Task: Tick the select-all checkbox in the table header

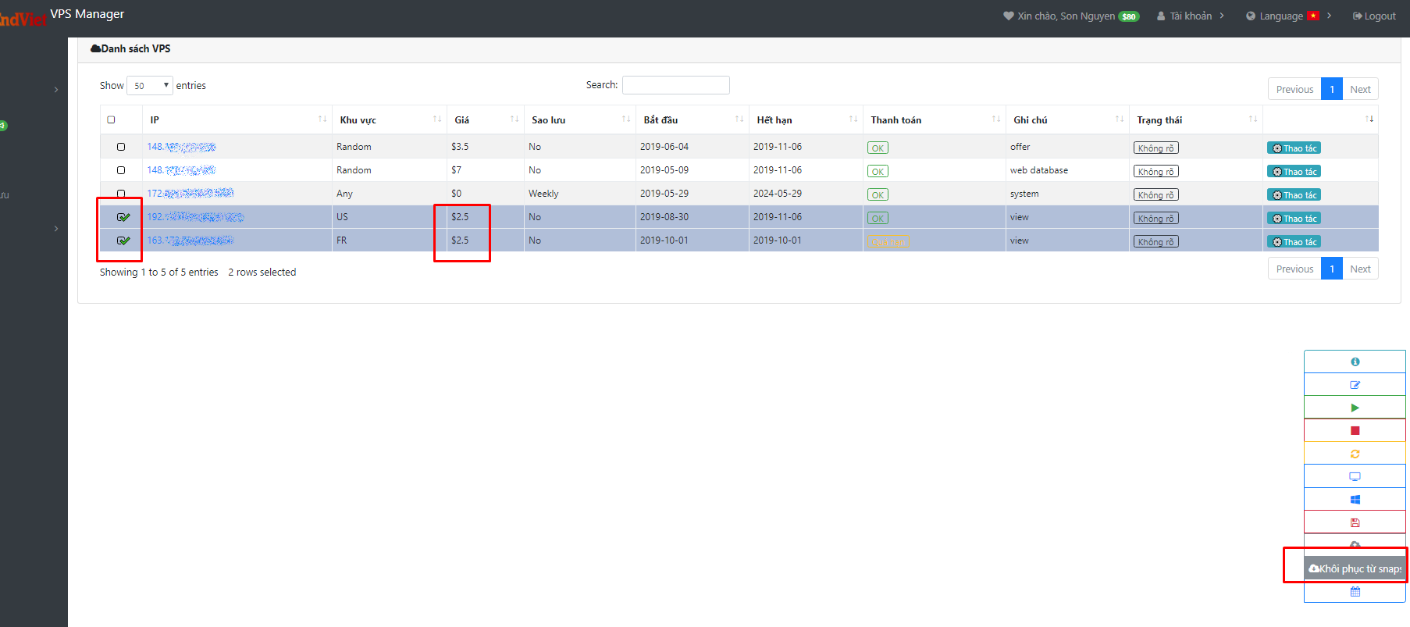Action: pyautogui.click(x=111, y=120)
